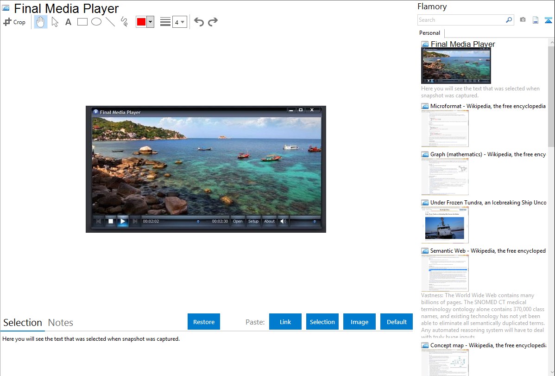The image size is (555, 376).
Task: Click into the Flamory Search field
Action: [x=461, y=20]
